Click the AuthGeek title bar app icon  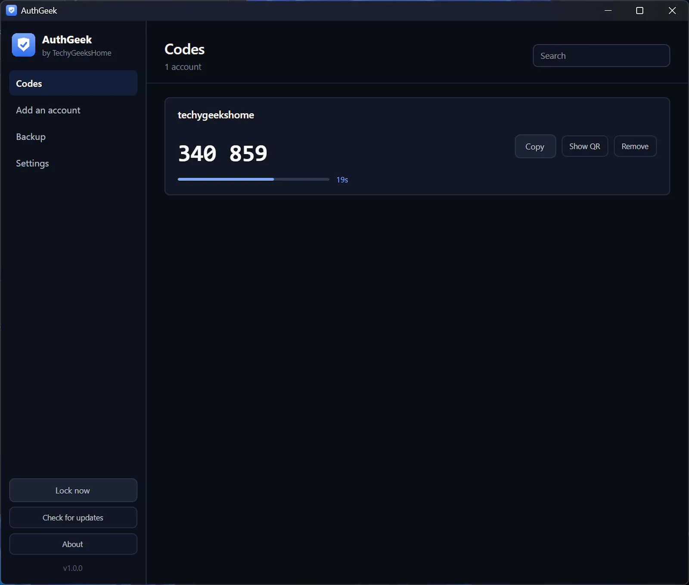click(x=12, y=10)
